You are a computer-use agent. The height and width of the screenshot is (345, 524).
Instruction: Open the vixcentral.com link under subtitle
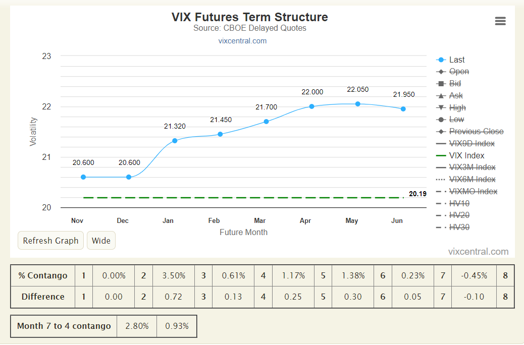[x=242, y=41]
